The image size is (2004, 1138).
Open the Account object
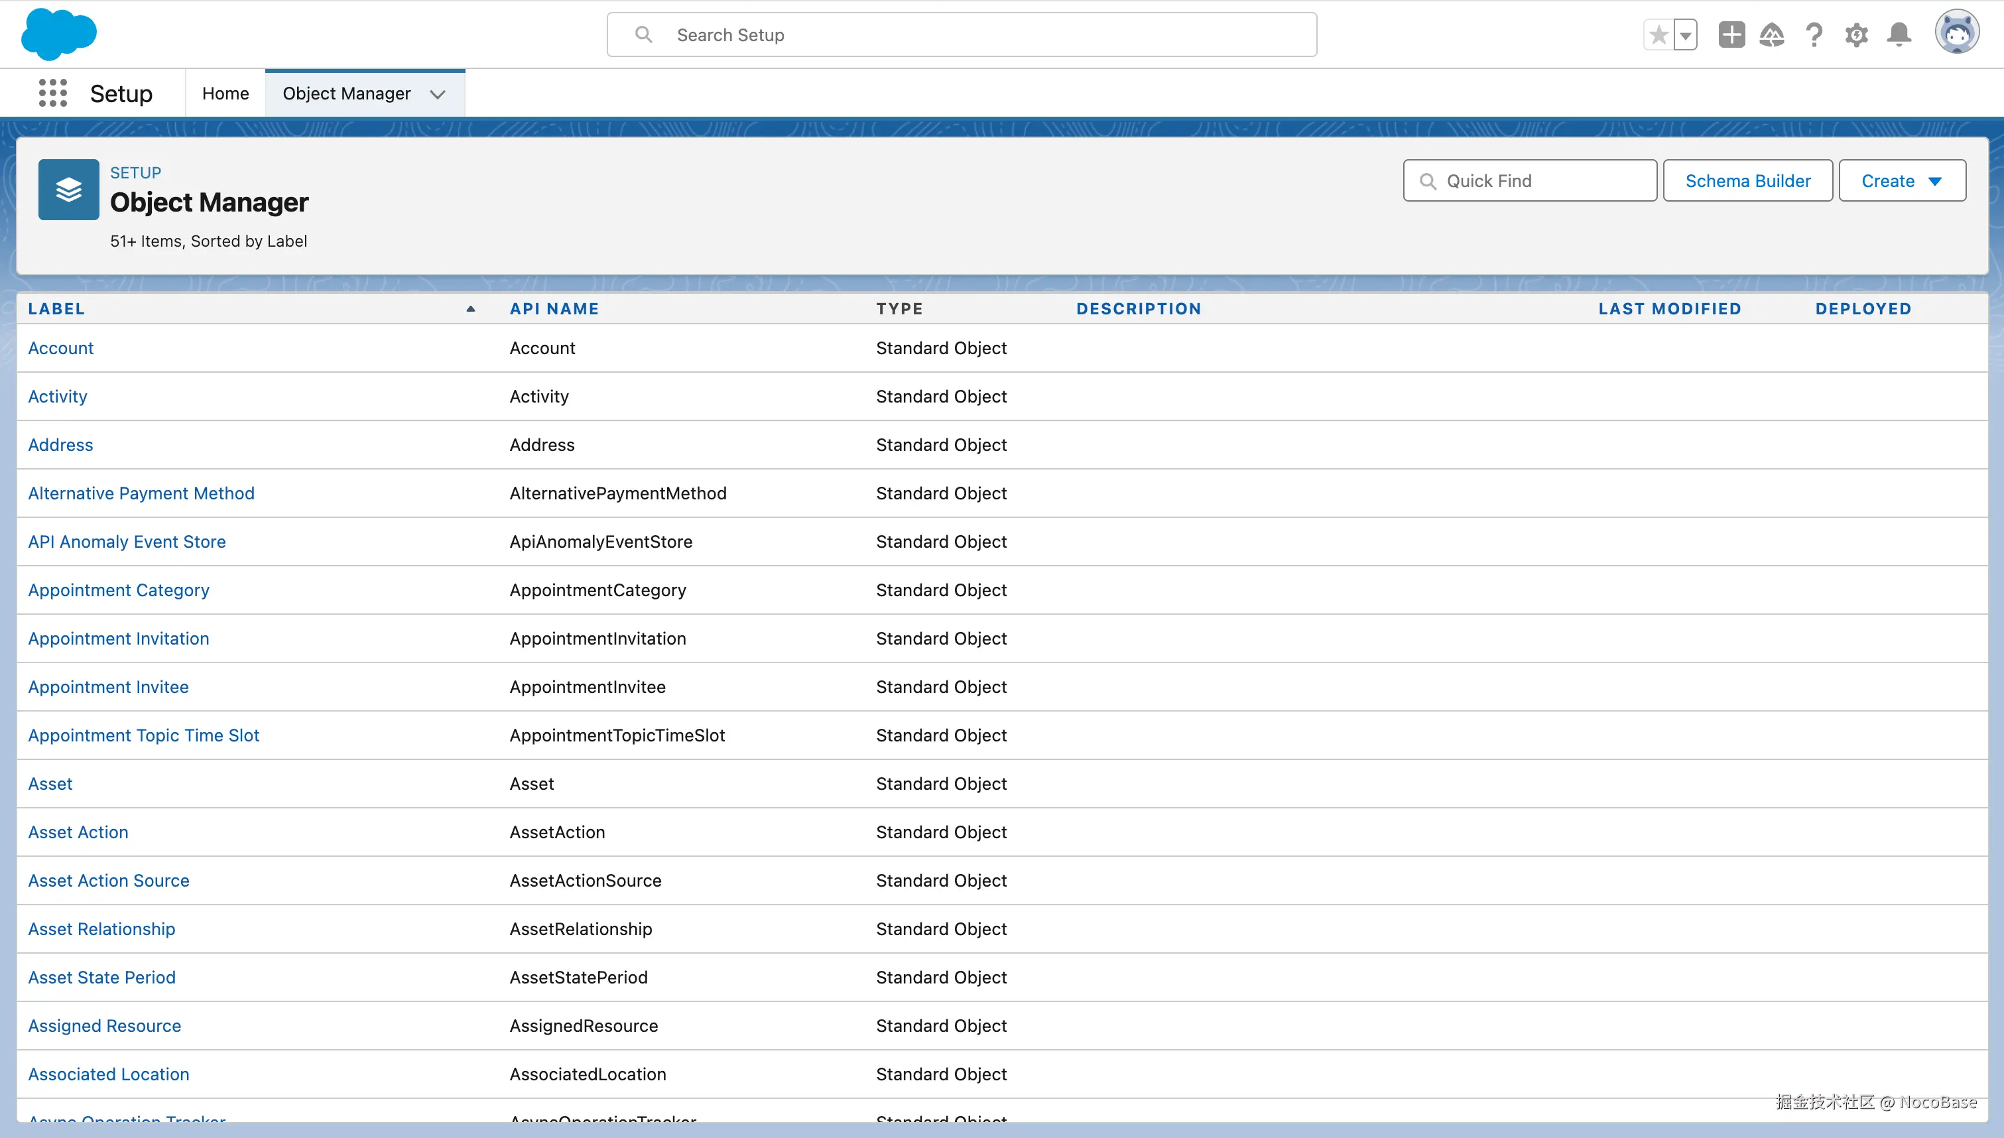61,348
